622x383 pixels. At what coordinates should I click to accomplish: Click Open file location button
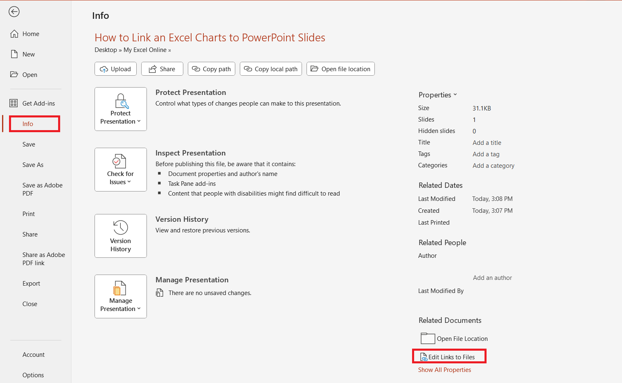[340, 69]
